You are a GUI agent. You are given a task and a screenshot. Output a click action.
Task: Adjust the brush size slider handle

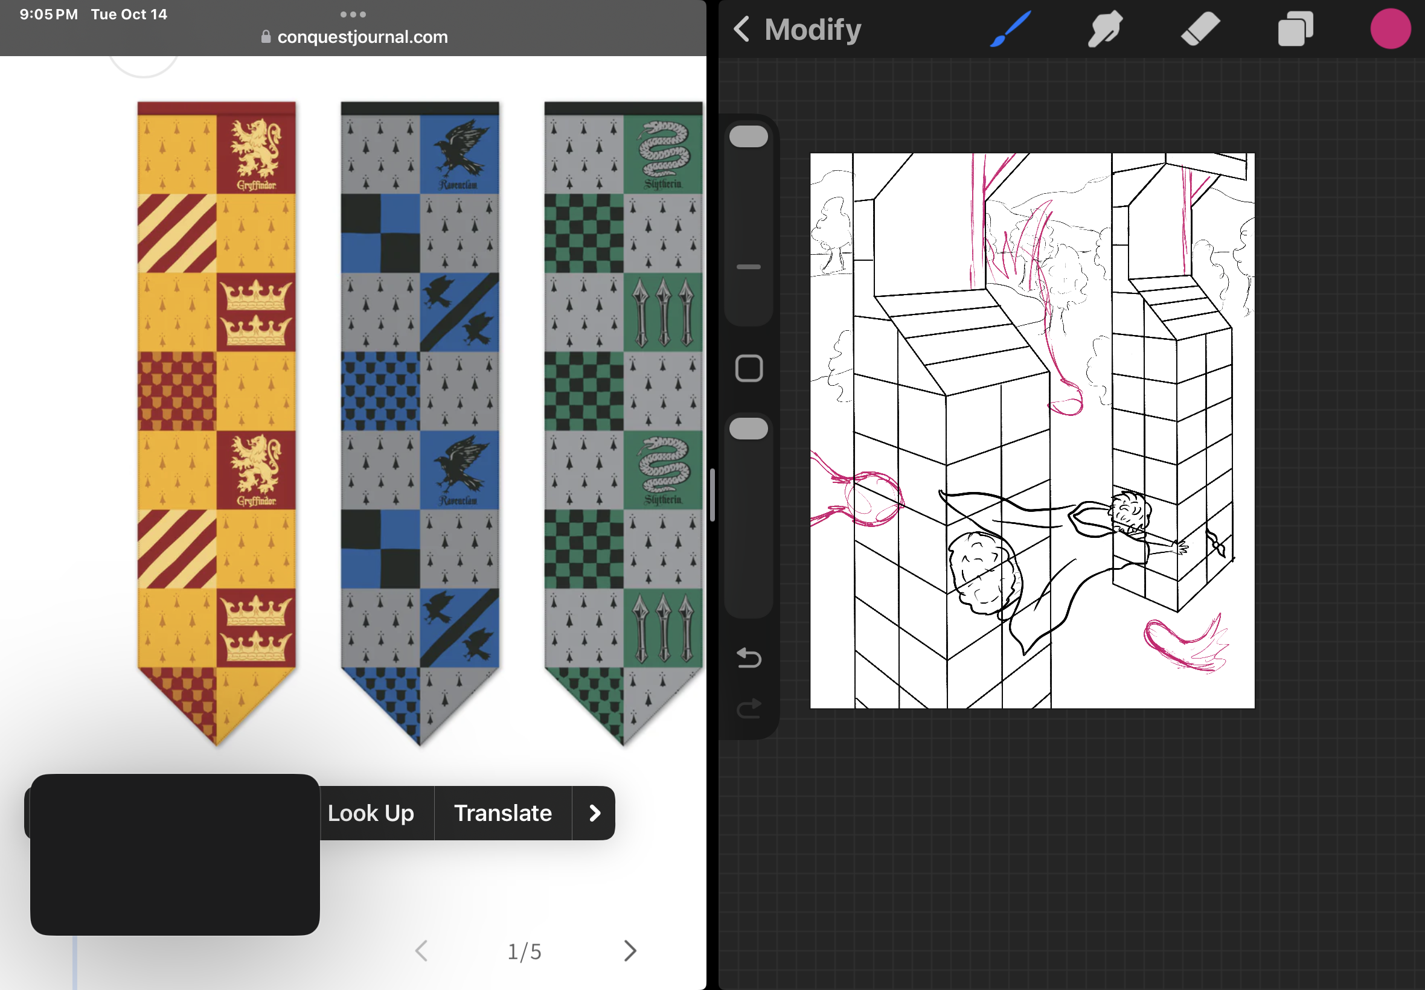pos(749,136)
